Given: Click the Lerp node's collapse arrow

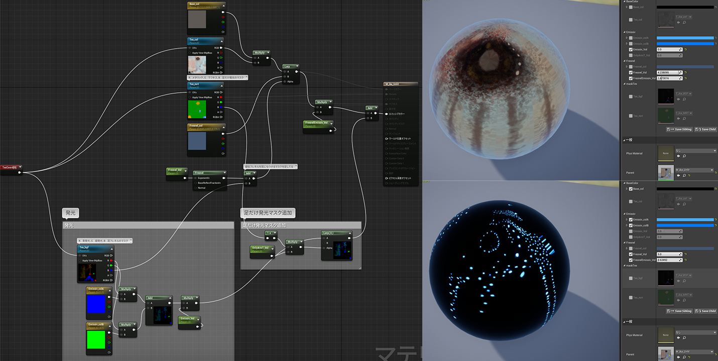Looking at the screenshot, I should point(296,66).
